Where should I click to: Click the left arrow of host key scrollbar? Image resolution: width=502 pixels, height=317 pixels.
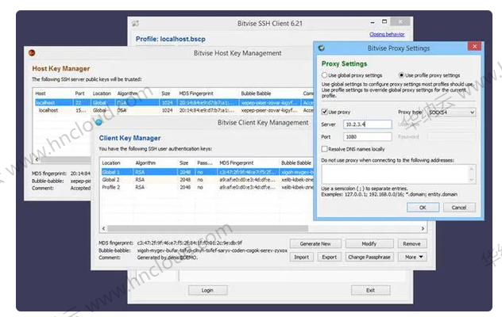pos(37,159)
